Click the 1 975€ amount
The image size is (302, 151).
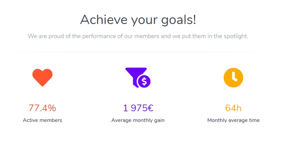[x=138, y=108]
